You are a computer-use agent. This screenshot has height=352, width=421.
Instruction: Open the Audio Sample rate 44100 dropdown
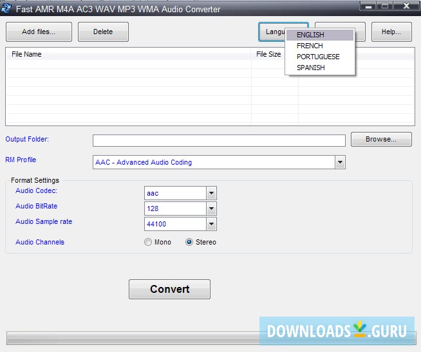point(211,224)
